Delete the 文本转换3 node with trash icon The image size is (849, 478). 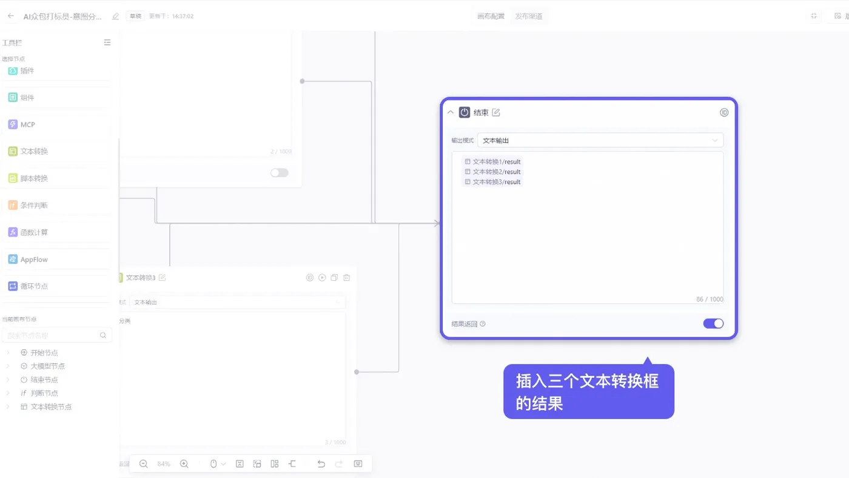point(347,278)
